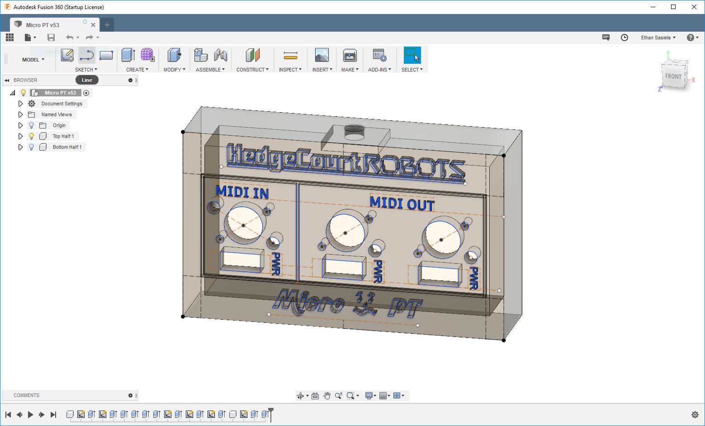
Task: Click the 3D Print make icon
Action: (350, 55)
